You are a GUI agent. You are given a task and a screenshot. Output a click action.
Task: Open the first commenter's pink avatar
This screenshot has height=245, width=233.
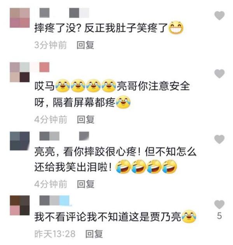click(20, 18)
